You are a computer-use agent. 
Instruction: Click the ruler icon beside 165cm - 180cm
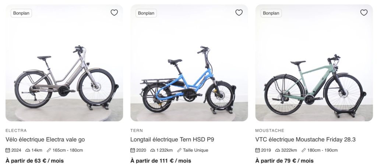(49, 150)
